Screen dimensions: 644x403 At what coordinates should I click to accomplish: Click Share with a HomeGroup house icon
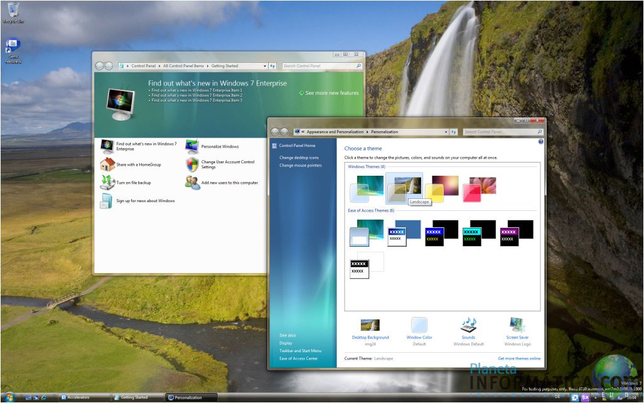tap(107, 164)
